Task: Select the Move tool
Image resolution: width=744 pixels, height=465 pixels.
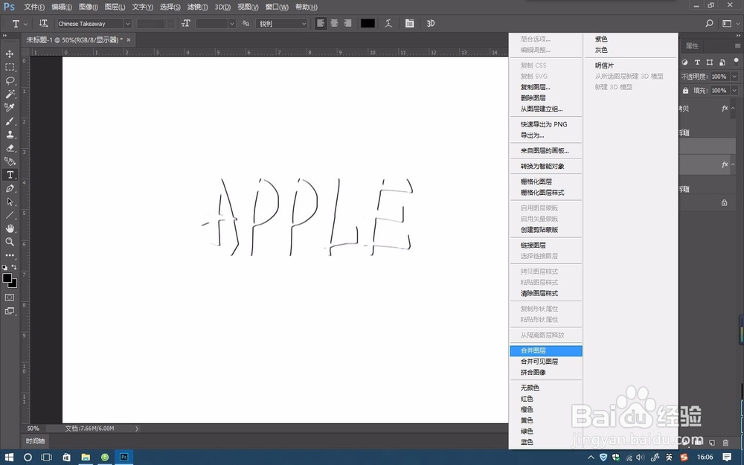Action: [x=10, y=54]
